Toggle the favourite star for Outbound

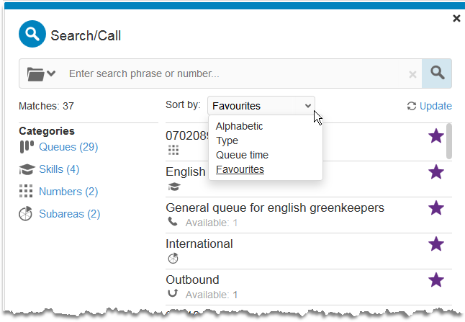pyautogui.click(x=436, y=280)
